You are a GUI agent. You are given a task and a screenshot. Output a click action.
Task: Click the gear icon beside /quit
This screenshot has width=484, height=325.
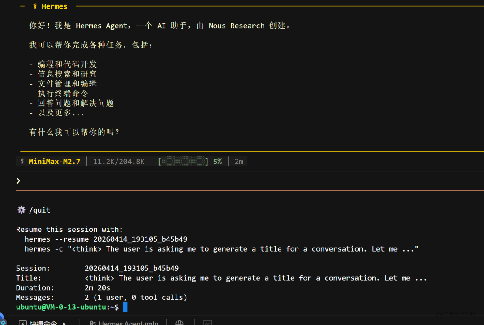point(21,210)
